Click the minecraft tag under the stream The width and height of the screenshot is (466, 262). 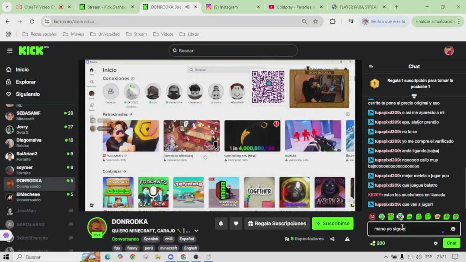169,248
